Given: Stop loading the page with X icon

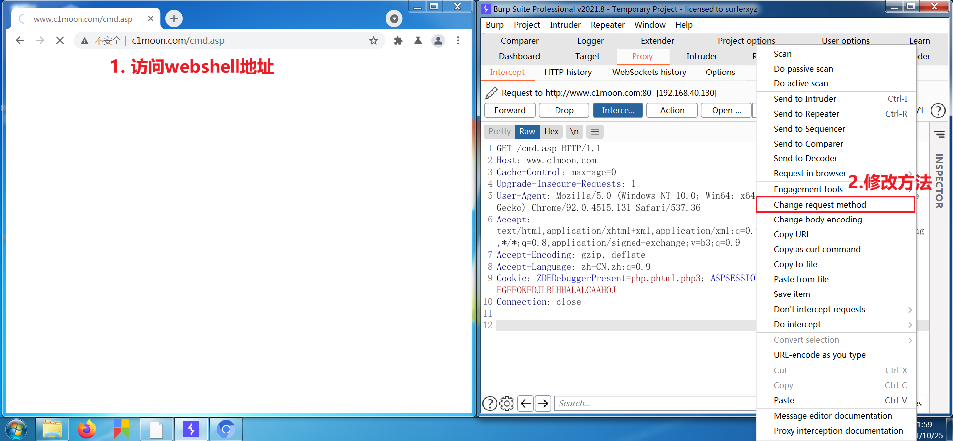Looking at the screenshot, I should click(x=60, y=41).
